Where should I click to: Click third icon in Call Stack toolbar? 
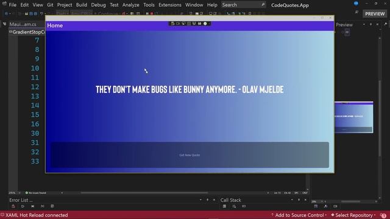pyautogui.click(x=244, y=206)
